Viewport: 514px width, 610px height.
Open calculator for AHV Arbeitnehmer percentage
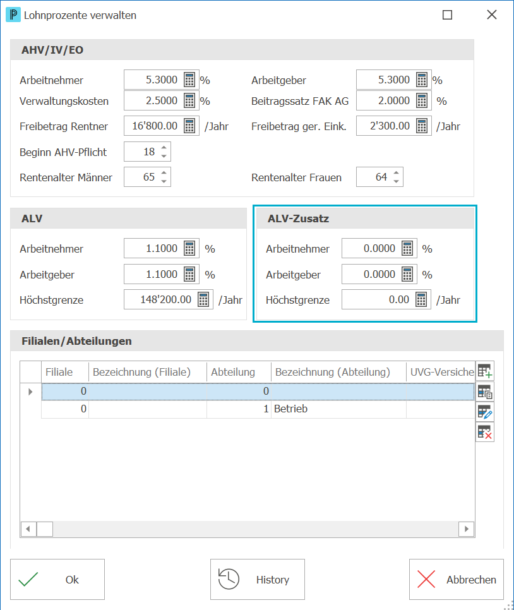[x=189, y=80]
